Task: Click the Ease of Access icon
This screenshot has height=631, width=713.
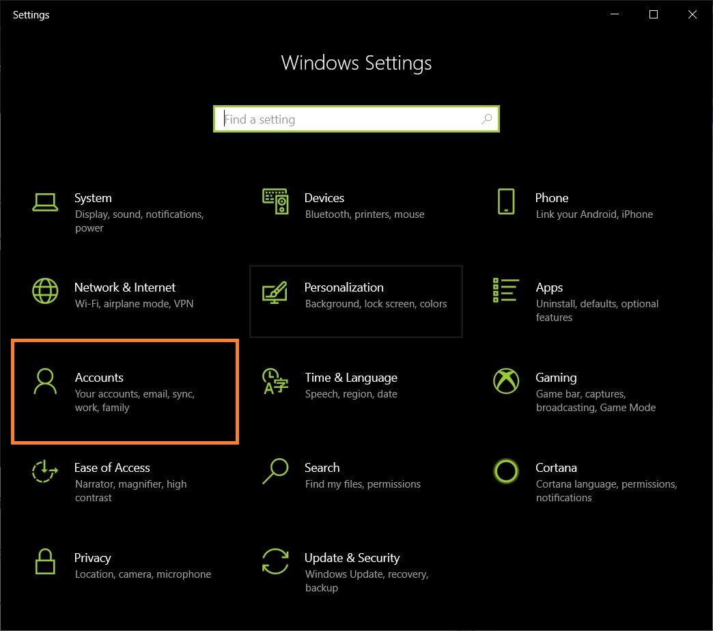Action: point(44,471)
